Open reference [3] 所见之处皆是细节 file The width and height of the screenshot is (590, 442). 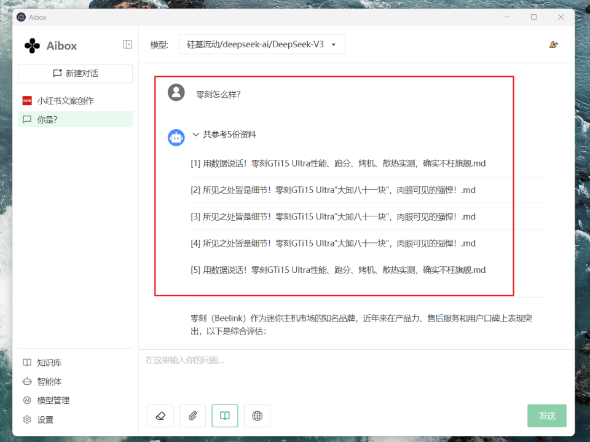333,217
